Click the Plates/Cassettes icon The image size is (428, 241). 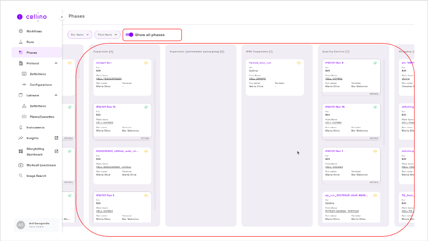tap(24, 117)
